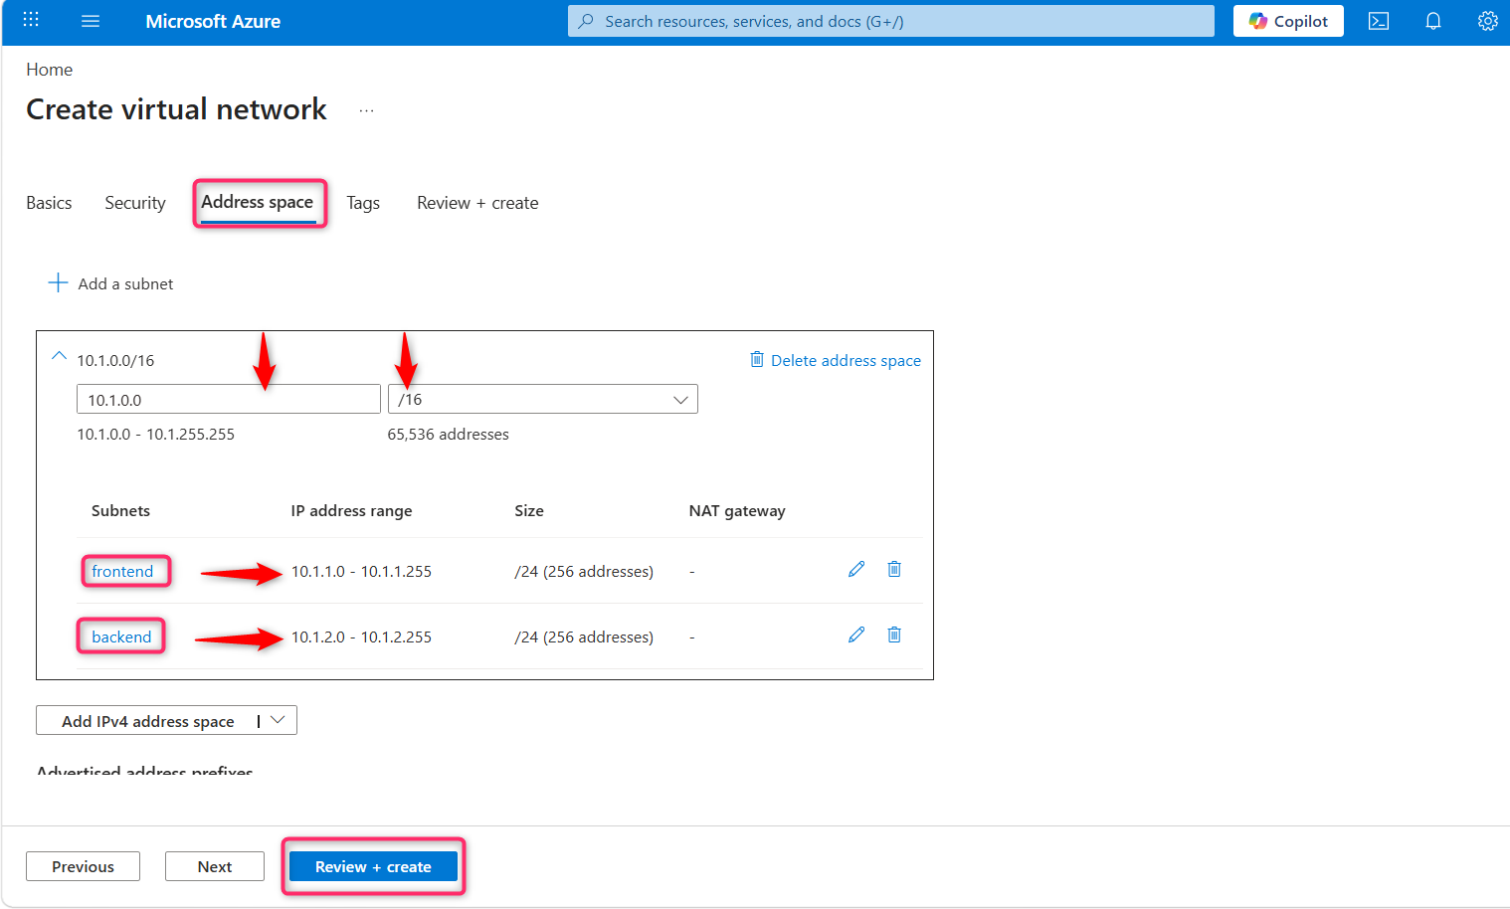
Task: Collapse the 10.1.0.0/16 address space section
Action: coord(59,356)
